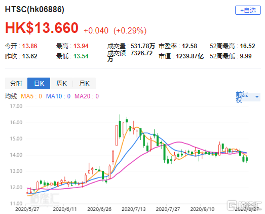Open the 周K weekly chart tab
The height and width of the screenshot is (214, 265).
tap(61, 83)
